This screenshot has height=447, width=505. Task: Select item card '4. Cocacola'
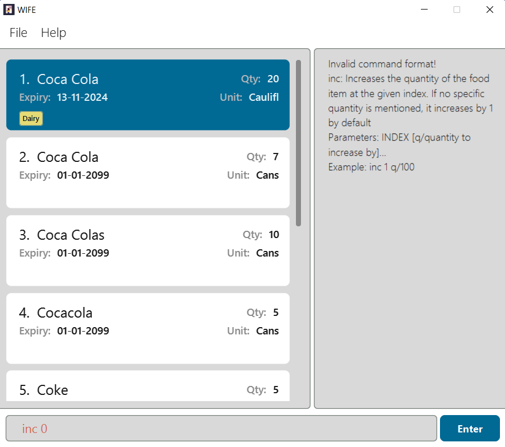148,329
